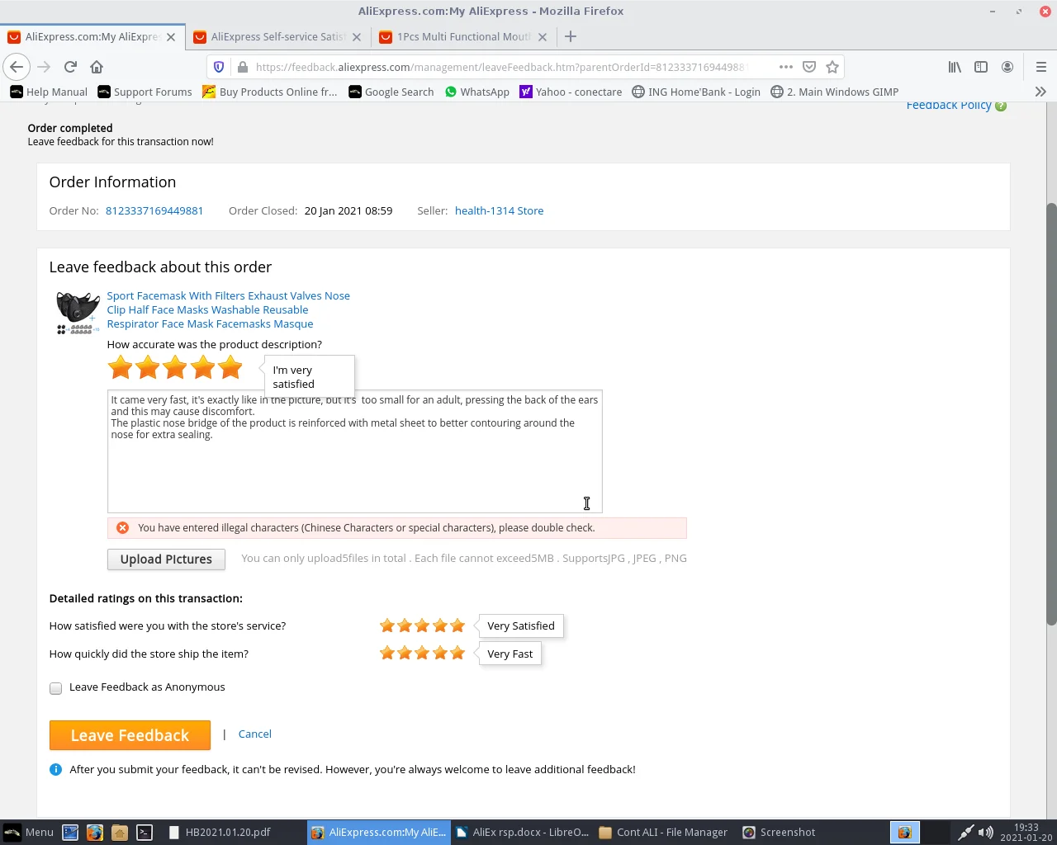Click the Upload Pictures button
The height and width of the screenshot is (845, 1057).
point(166,559)
